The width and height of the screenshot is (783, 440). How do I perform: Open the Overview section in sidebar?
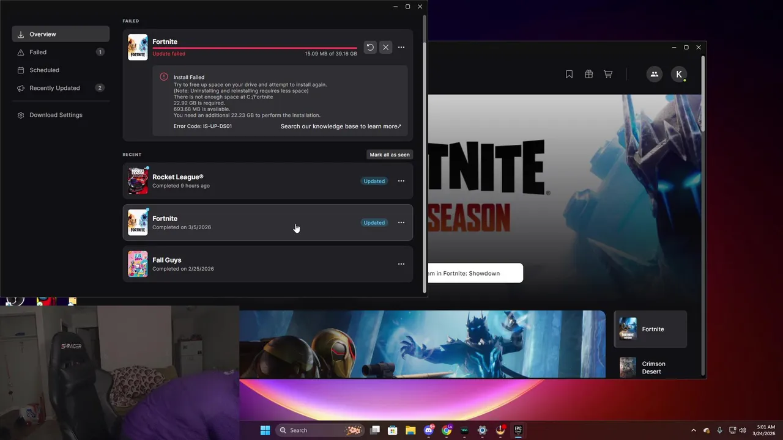(x=61, y=34)
